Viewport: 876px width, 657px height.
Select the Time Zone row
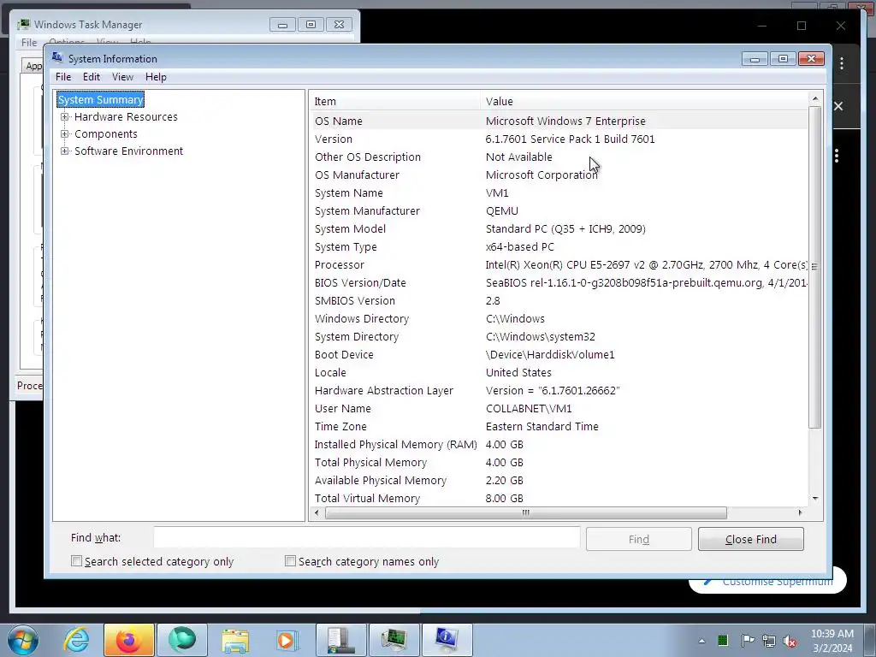click(559, 426)
